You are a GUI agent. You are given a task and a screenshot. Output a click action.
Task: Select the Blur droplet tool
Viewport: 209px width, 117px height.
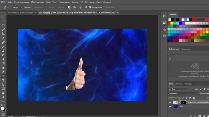pyautogui.click(x=3, y=68)
